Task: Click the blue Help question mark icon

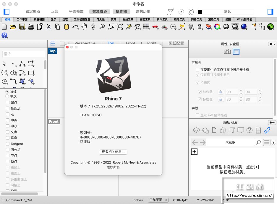Action: [x=4, y=35]
